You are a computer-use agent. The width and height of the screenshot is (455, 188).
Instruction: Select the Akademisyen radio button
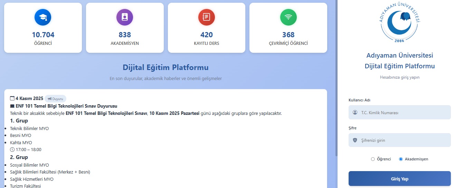401,159
